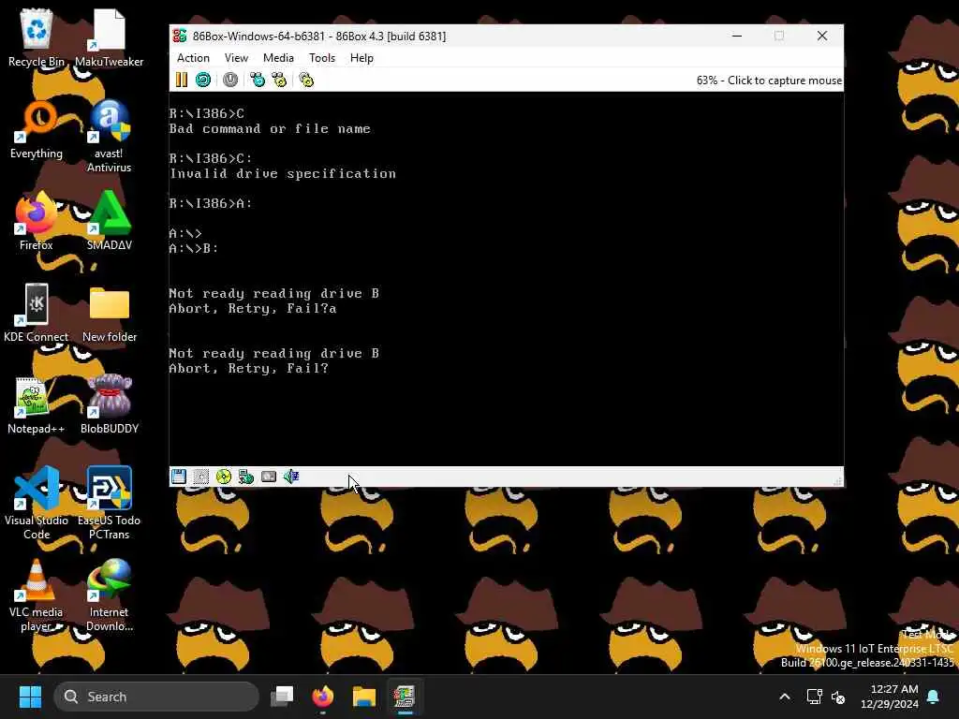Open the Media menu
959x719 pixels.
[x=278, y=58]
